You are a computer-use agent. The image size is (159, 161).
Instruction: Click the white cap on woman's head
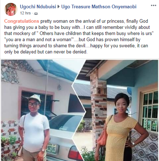coord(34,99)
